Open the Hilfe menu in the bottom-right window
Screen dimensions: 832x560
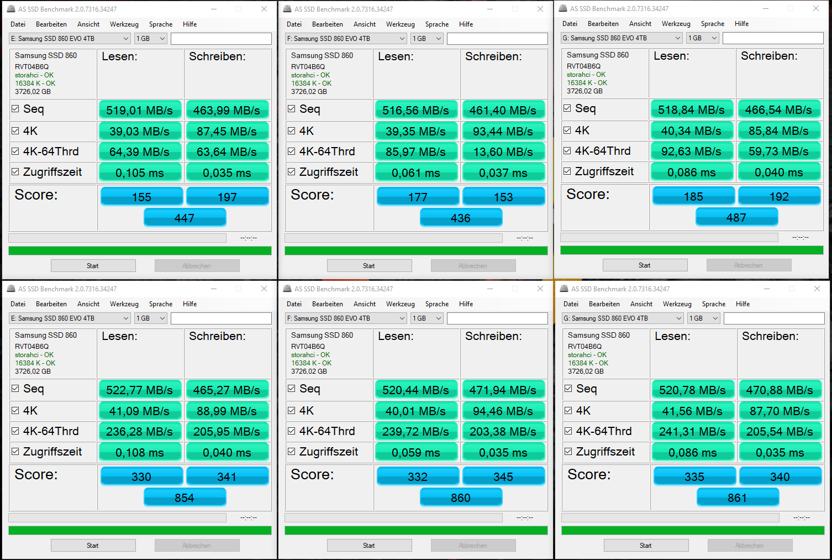pyautogui.click(x=743, y=303)
